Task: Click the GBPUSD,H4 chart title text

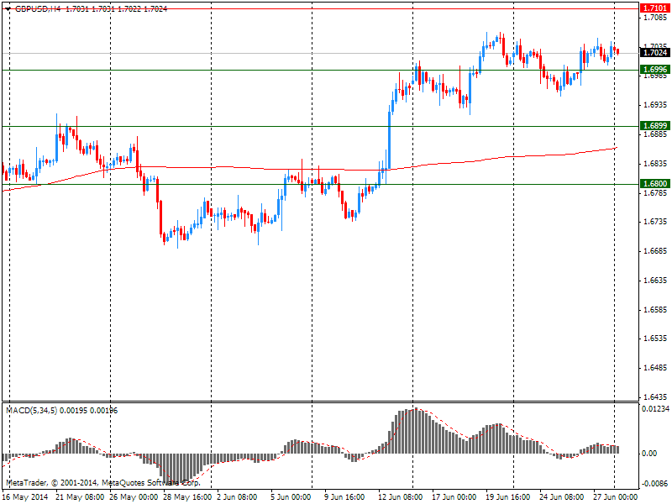Action: coord(38,9)
